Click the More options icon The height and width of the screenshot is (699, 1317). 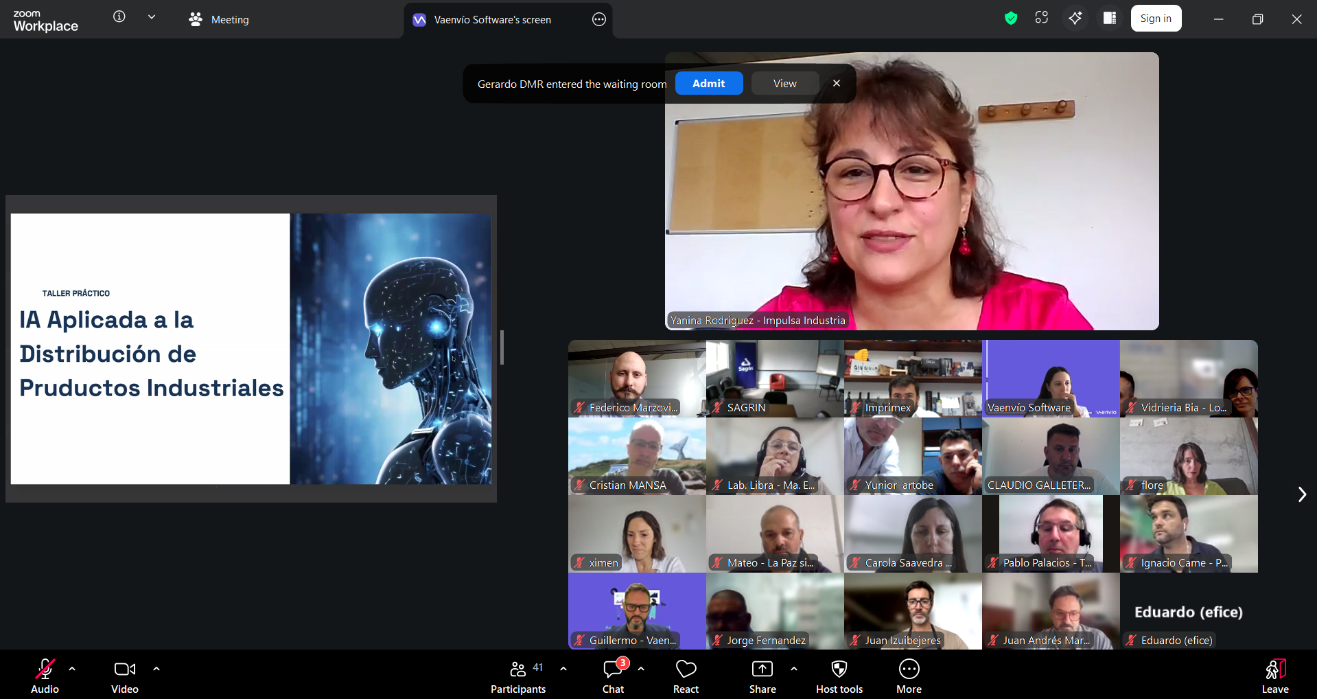pyautogui.click(x=909, y=676)
